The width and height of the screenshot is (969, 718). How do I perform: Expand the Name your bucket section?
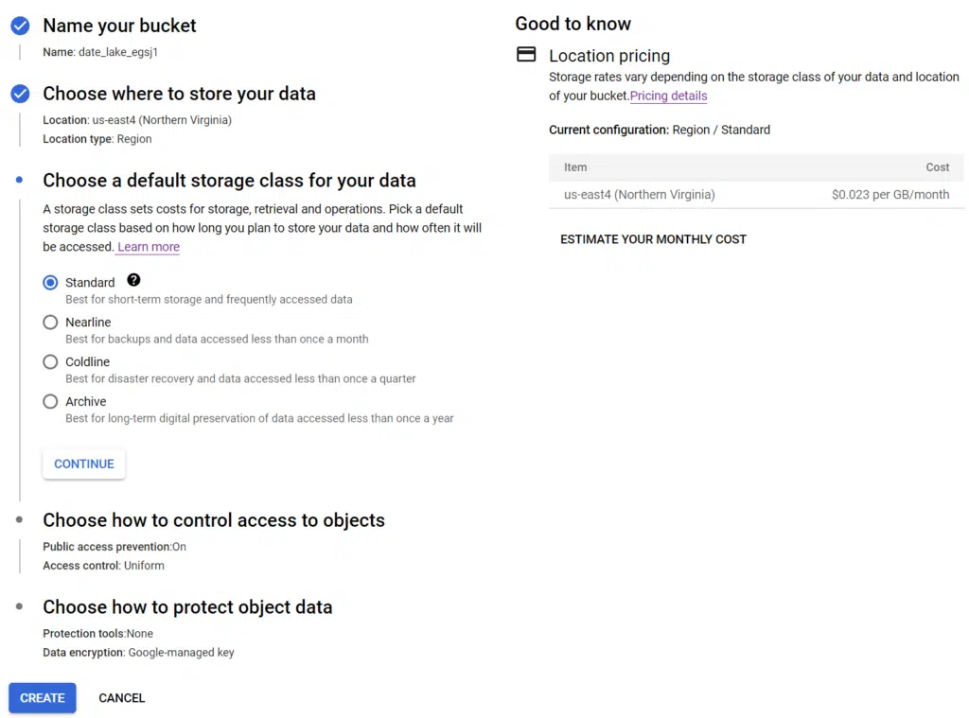[x=119, y=26]
